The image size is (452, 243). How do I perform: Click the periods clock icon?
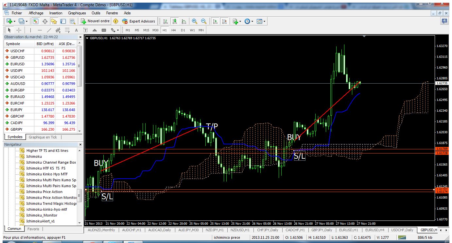point(247,21)
